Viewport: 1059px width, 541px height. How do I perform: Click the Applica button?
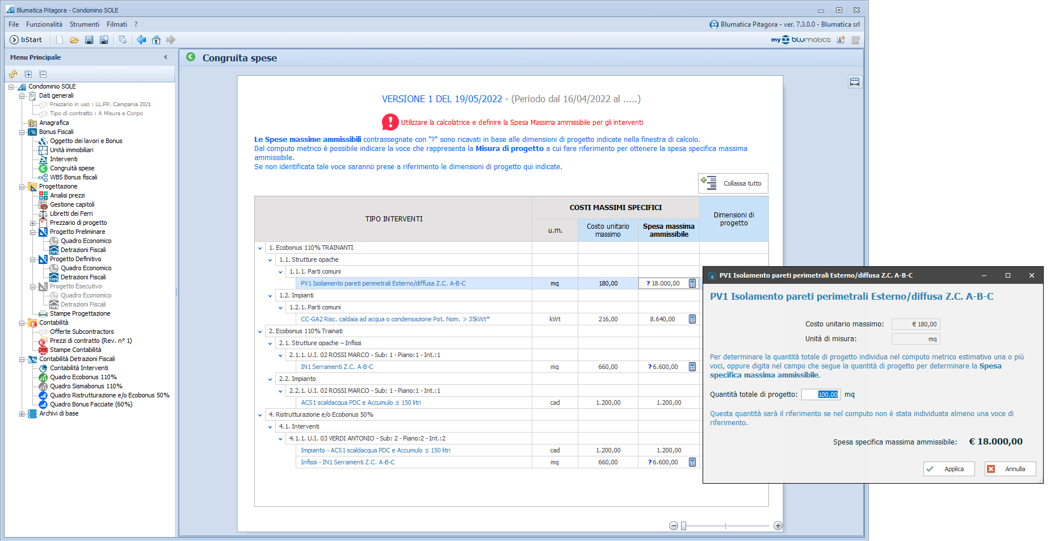pos(948,469)
